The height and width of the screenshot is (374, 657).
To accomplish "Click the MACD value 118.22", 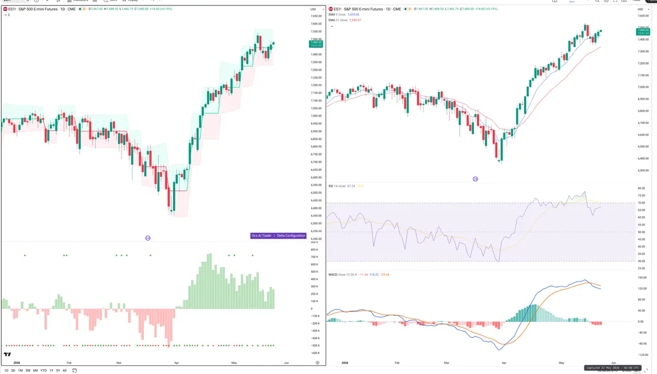I will 375,274.
